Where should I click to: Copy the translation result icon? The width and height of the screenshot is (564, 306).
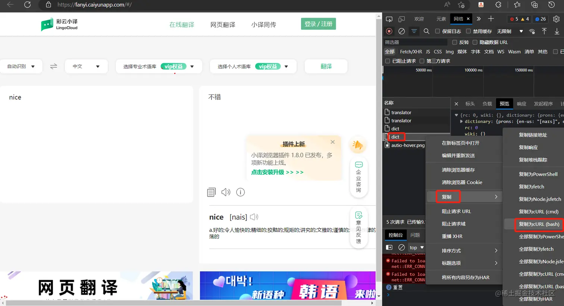pyautogui.click(x=211, y=192)
